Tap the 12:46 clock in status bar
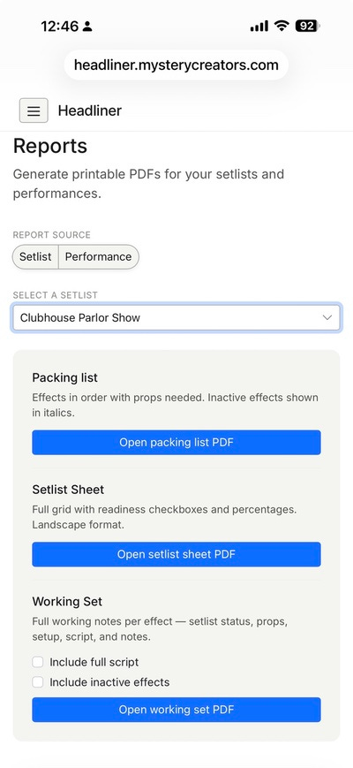Image resolution: width=353 pixels, height=768 pixels. [60, 27]
